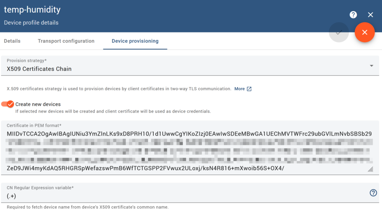
Task: Click the external link icon beside More
Action: click(x=249, y=89)
